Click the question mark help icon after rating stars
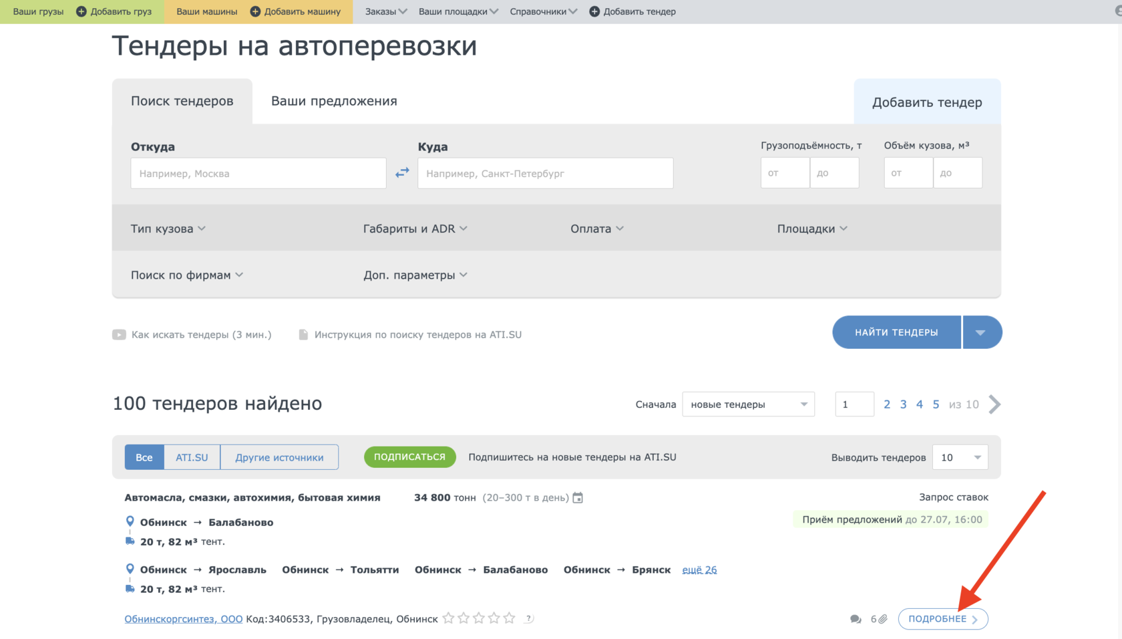This screenshot has height=639, width=1122. [529, 618]
